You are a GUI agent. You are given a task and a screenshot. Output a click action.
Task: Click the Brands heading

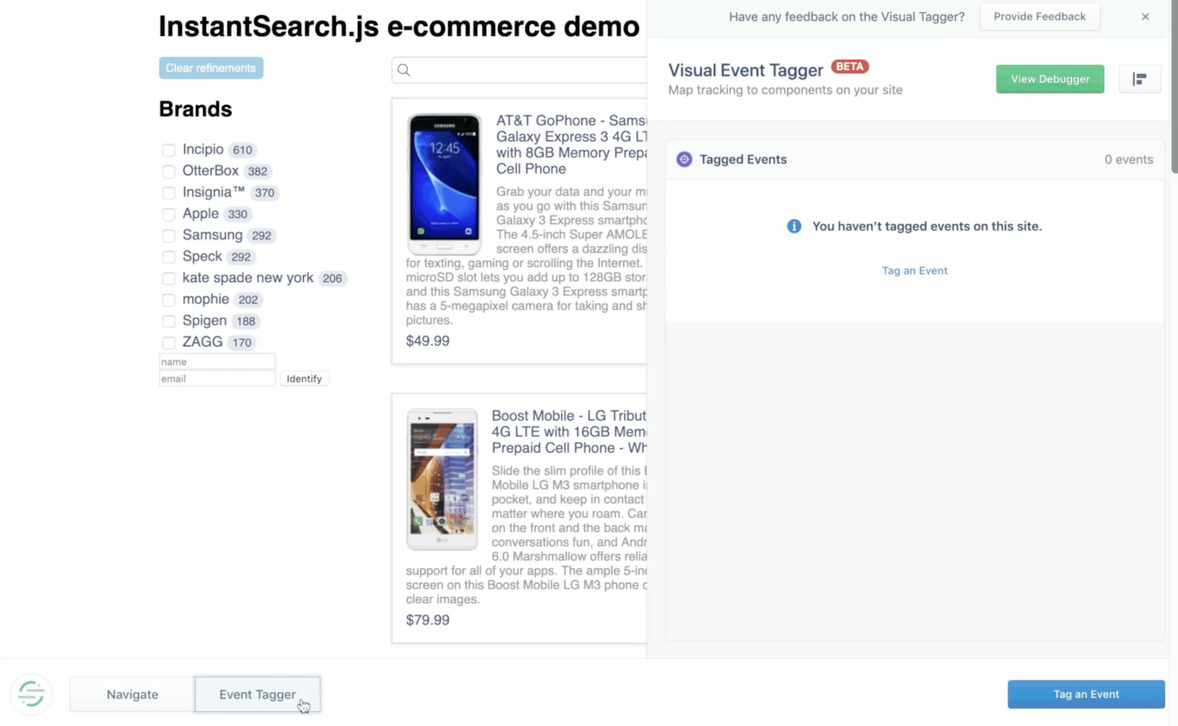tap(195, 109)
